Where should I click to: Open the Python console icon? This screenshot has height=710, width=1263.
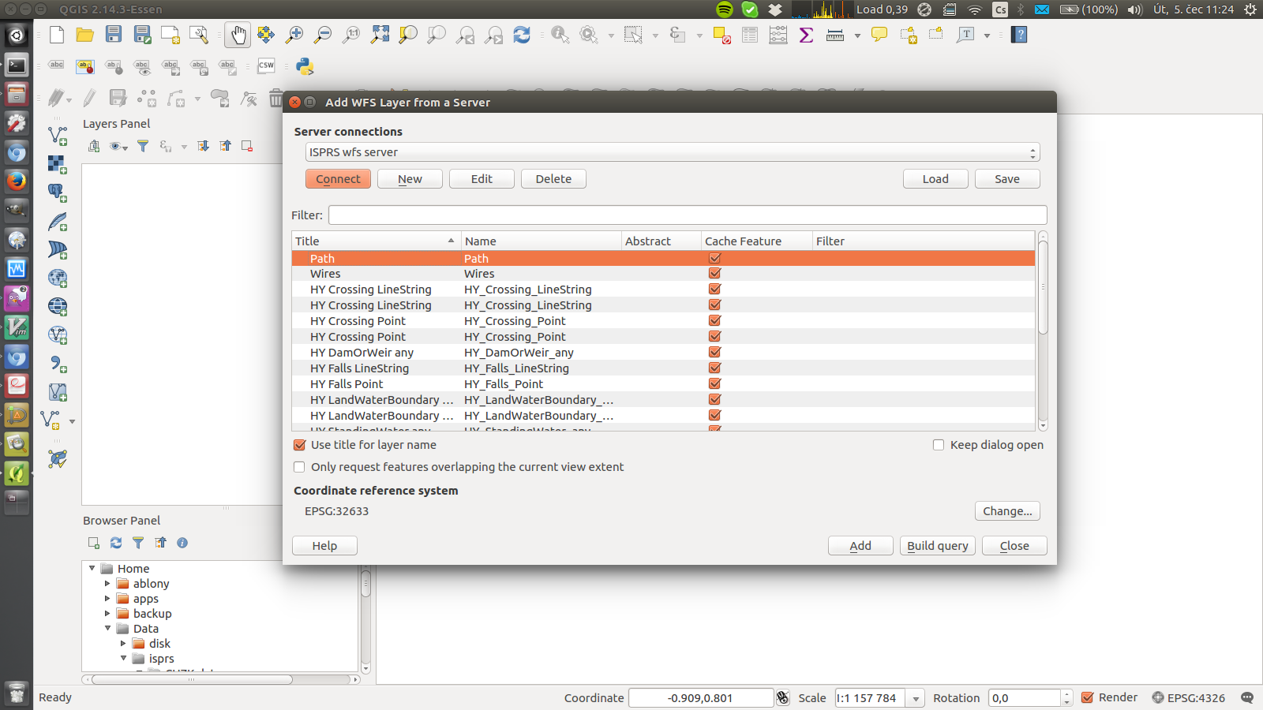(x=305, y=66)
